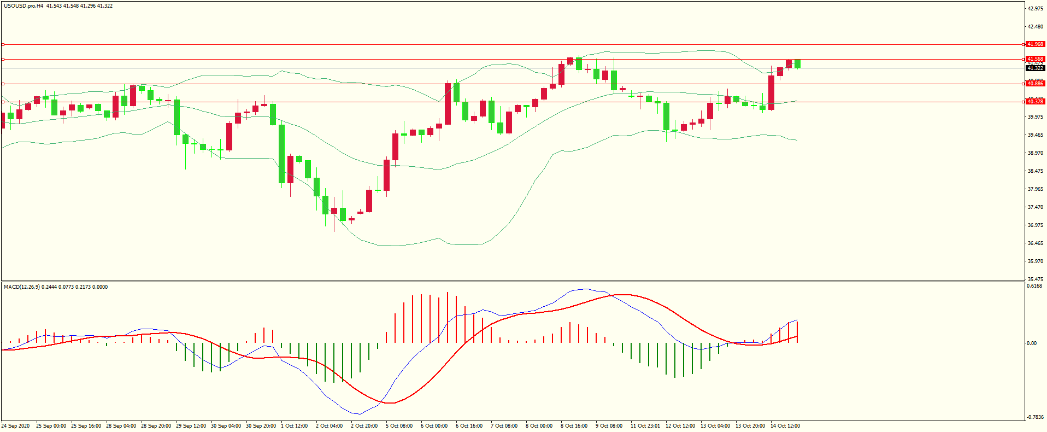Select left anchor square of 40.378 line

tap(3, 102)
